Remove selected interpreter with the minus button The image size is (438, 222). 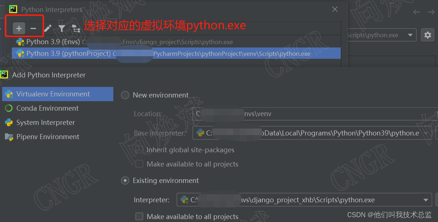(x=33, y=28)
